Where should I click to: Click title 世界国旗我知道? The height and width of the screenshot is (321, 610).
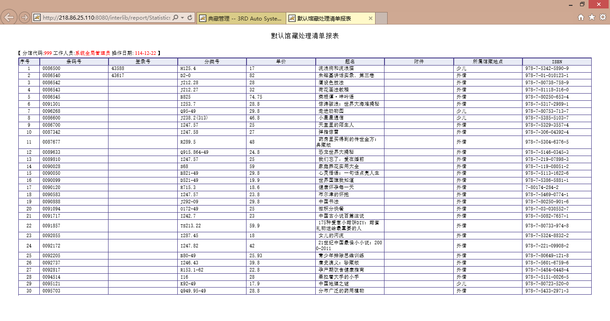pyautogui.click(x=336, y=181)
